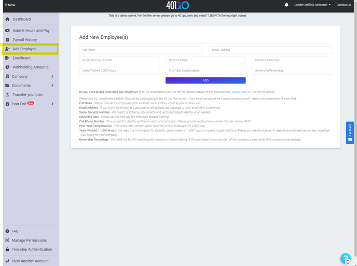Image resolution: width=357 pixels, height=266 pixels.
Task: Open the Contact Us link
Action: [x=344, y=5]
